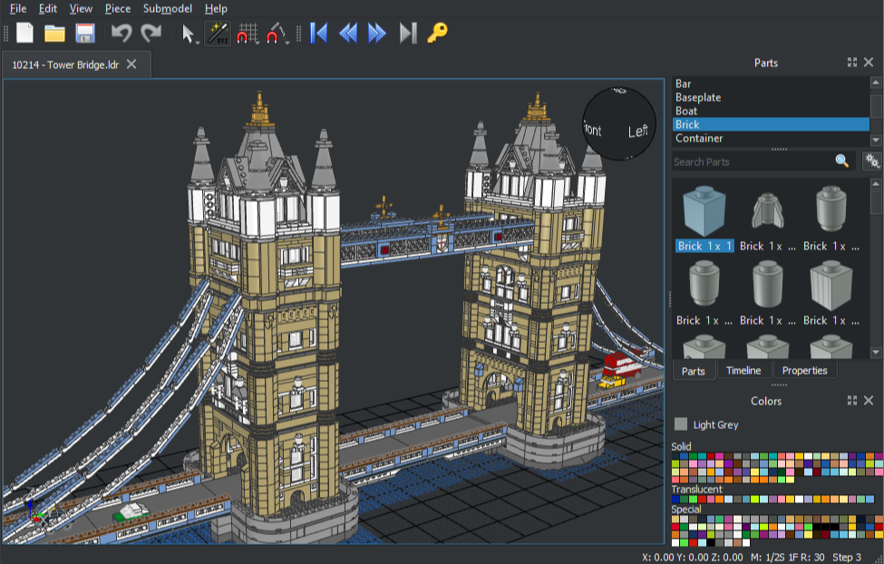Go to the next building step
884x564 pixels.
pyautogui.click(x=377, y=34)
